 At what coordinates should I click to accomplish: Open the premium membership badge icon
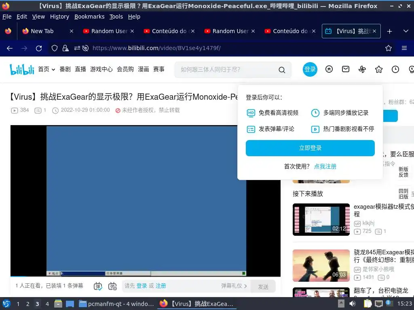(329, 69)
